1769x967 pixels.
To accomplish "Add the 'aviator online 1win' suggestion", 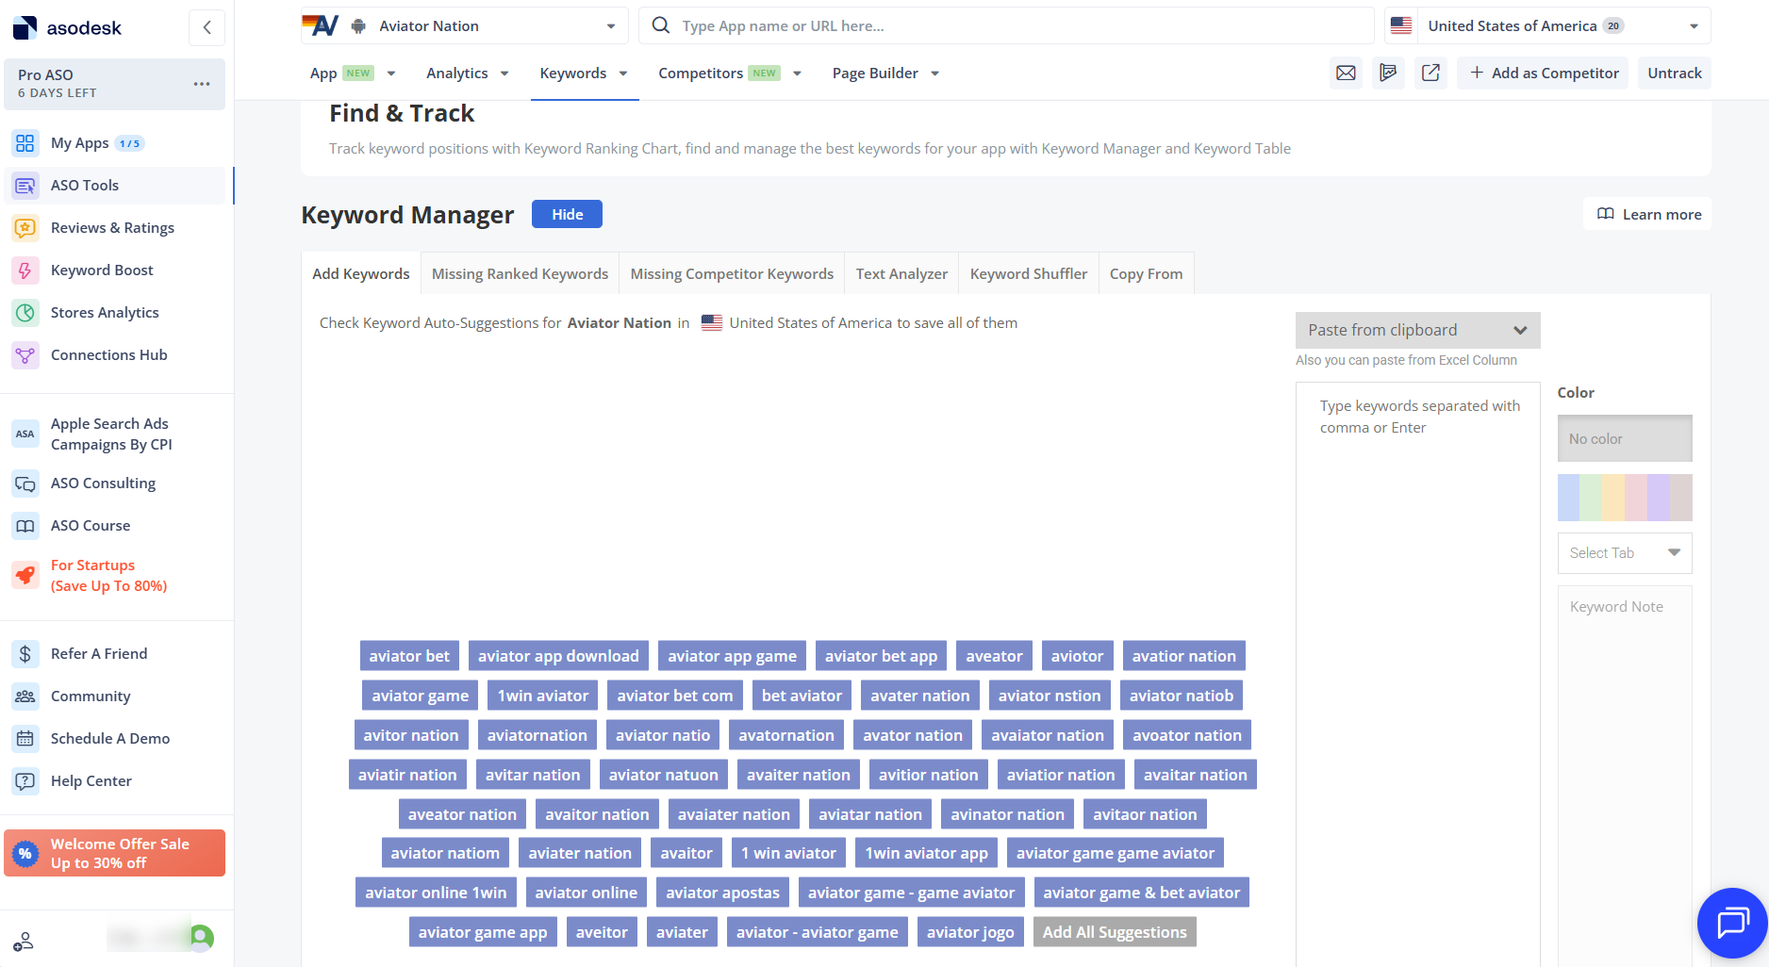I will click(x=436, y=893).
